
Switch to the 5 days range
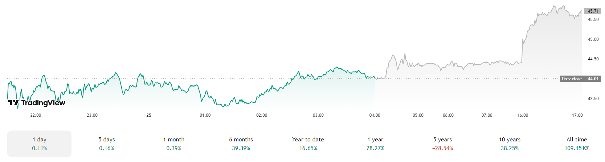[106, 144]
